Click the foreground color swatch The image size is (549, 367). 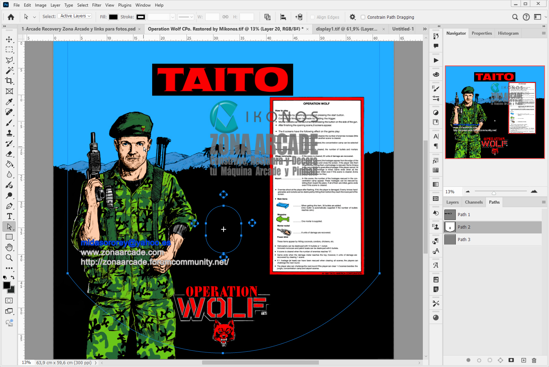tap(7, 285)
